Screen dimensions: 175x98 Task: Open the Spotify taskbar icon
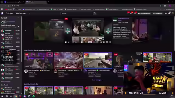coord(34,96)
